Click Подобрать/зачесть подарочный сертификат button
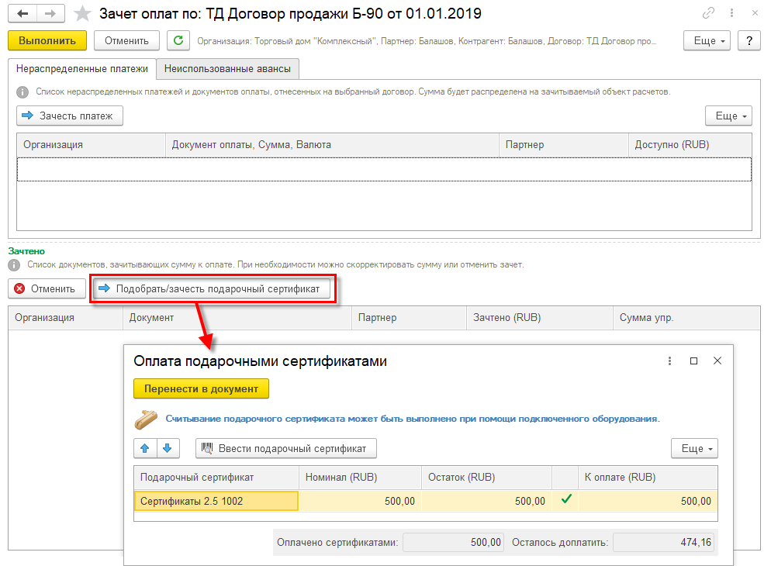Image resolution: width=771 pixels, height=566 pixels. click(x=213, y=288)
